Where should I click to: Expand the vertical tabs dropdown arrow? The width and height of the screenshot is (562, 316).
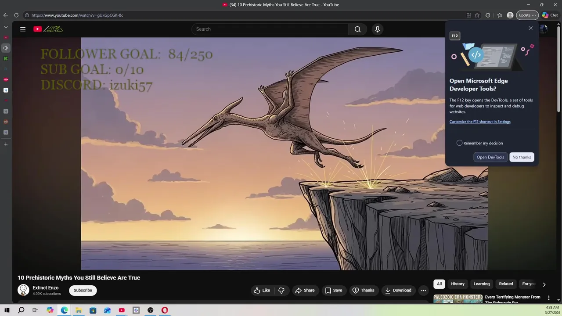click(x=6, y=27)
